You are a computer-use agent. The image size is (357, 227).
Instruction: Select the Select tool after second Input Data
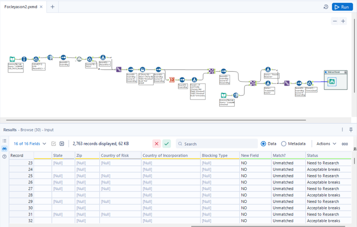pyautogui.click(x=235, y=95)
